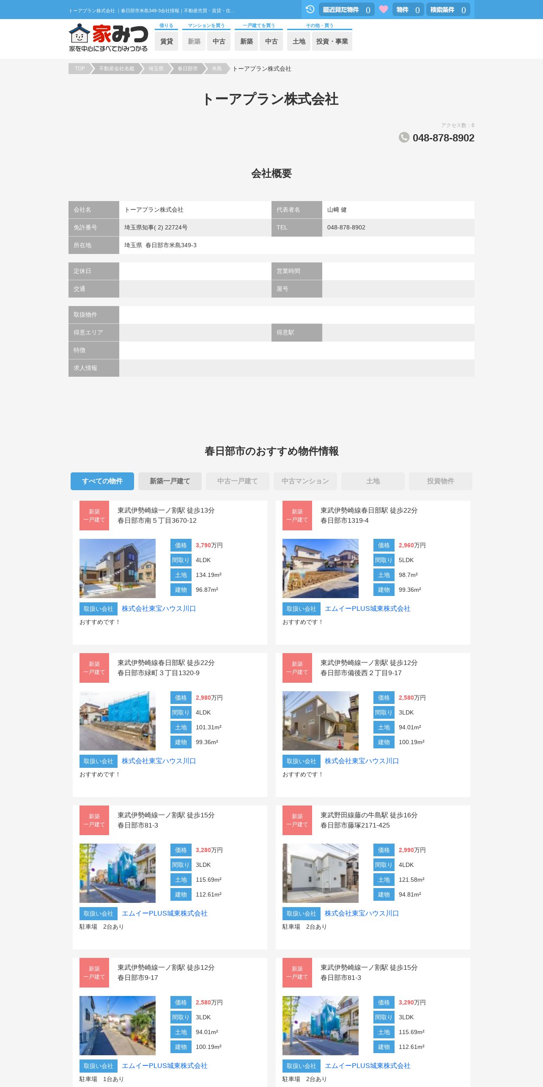Open エムイーPLUS城東株式会社 link on 2,960万円 listing

point(367,609)
